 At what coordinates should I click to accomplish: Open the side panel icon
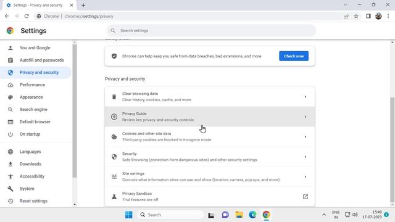tap(368, 16)
